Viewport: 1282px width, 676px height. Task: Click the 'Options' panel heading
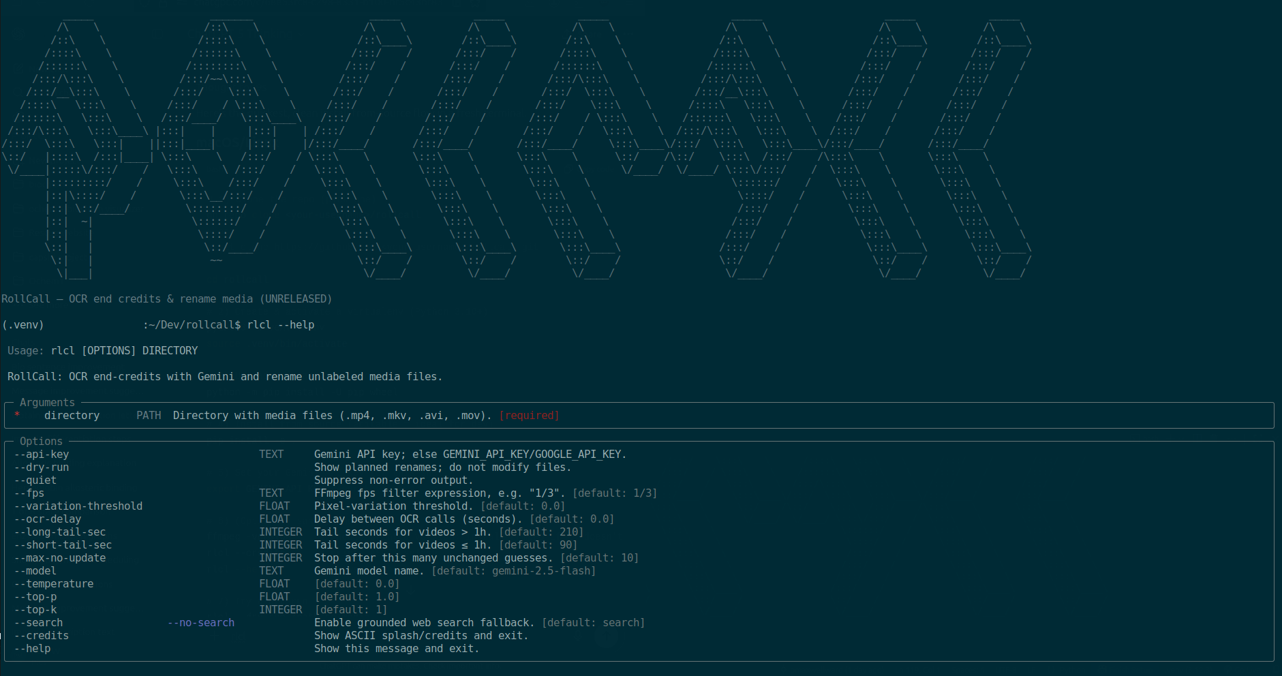click(x=41, y=442)
